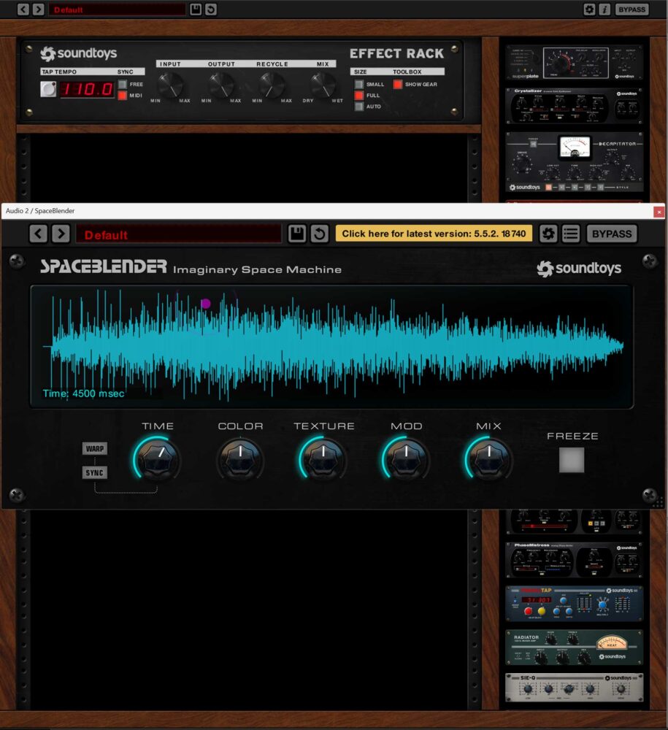Open Effect Rack settings gear icon
This screenshot has height=730, width=668.
pyautogui.click(x=589, y=9)
